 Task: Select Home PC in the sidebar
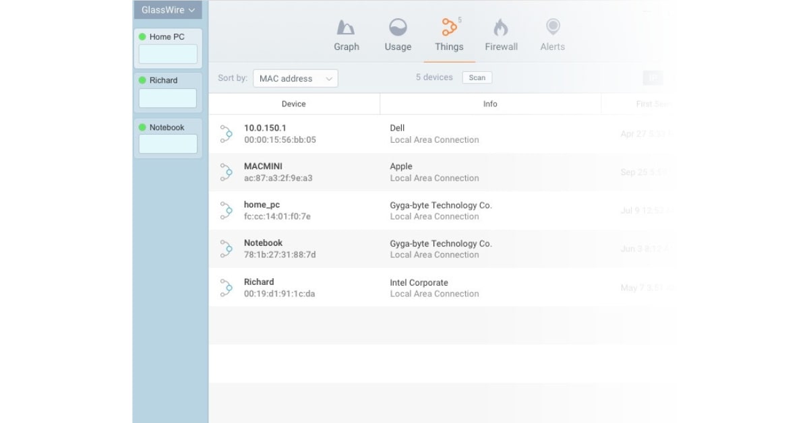(167, 37)
